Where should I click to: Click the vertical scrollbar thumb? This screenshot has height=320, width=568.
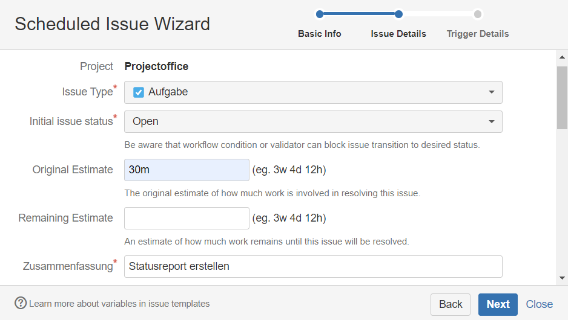pyautogui.click(x=562, y=98)
